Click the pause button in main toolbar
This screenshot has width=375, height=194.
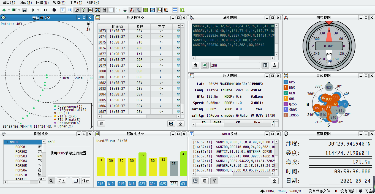[x=45, y=10]
